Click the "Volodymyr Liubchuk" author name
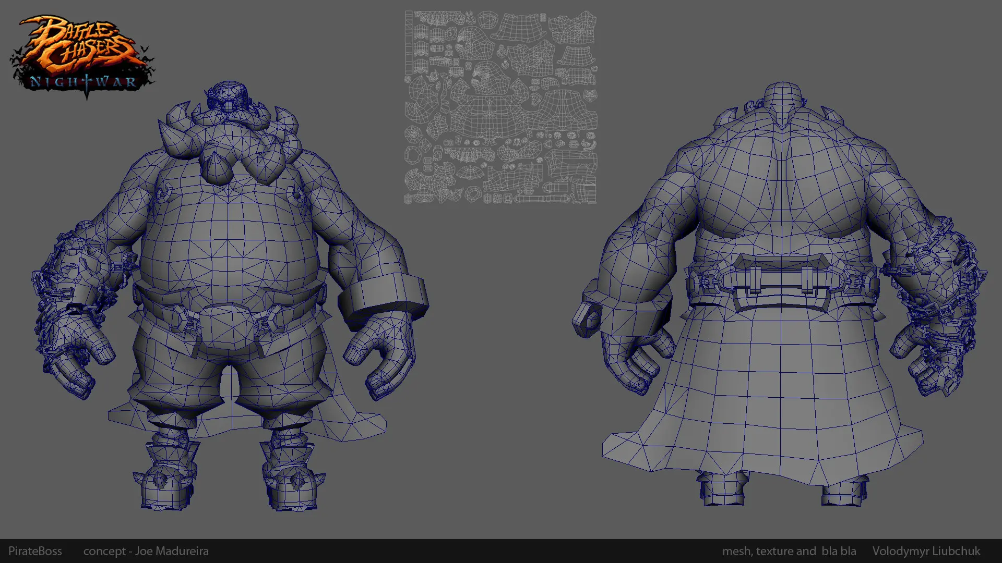Viewport: 1002px width, 563px height. [926, 551]
